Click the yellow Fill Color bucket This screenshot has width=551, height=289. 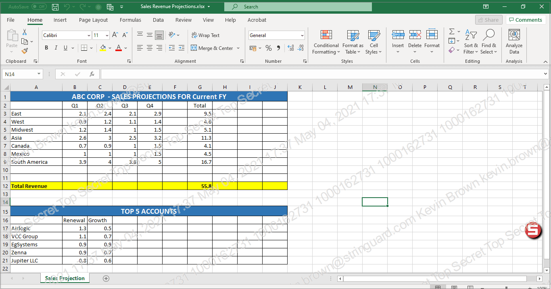pyautogui.click(x=103, y=48)
